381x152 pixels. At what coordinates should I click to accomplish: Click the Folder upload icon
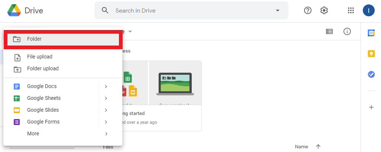(17, 70)
